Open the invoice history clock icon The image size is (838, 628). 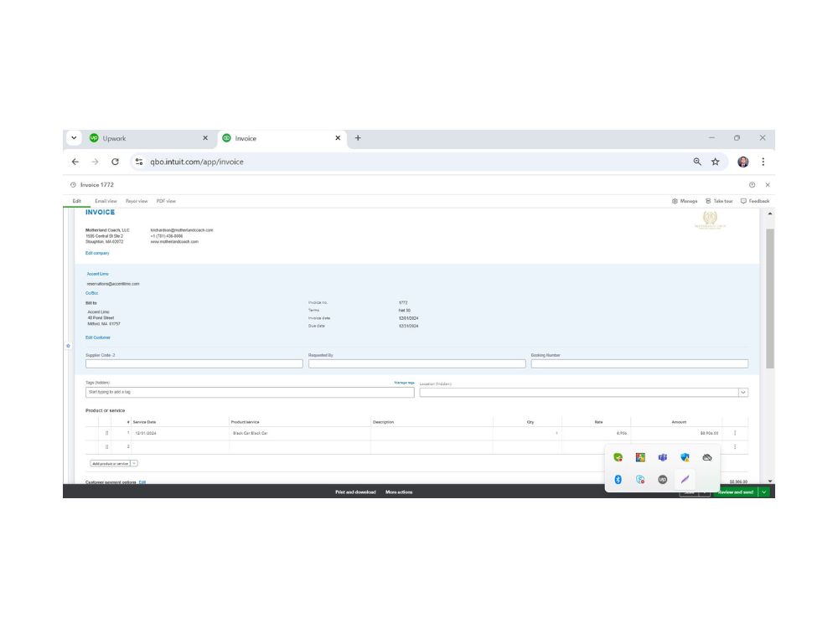tap(73, 185)
